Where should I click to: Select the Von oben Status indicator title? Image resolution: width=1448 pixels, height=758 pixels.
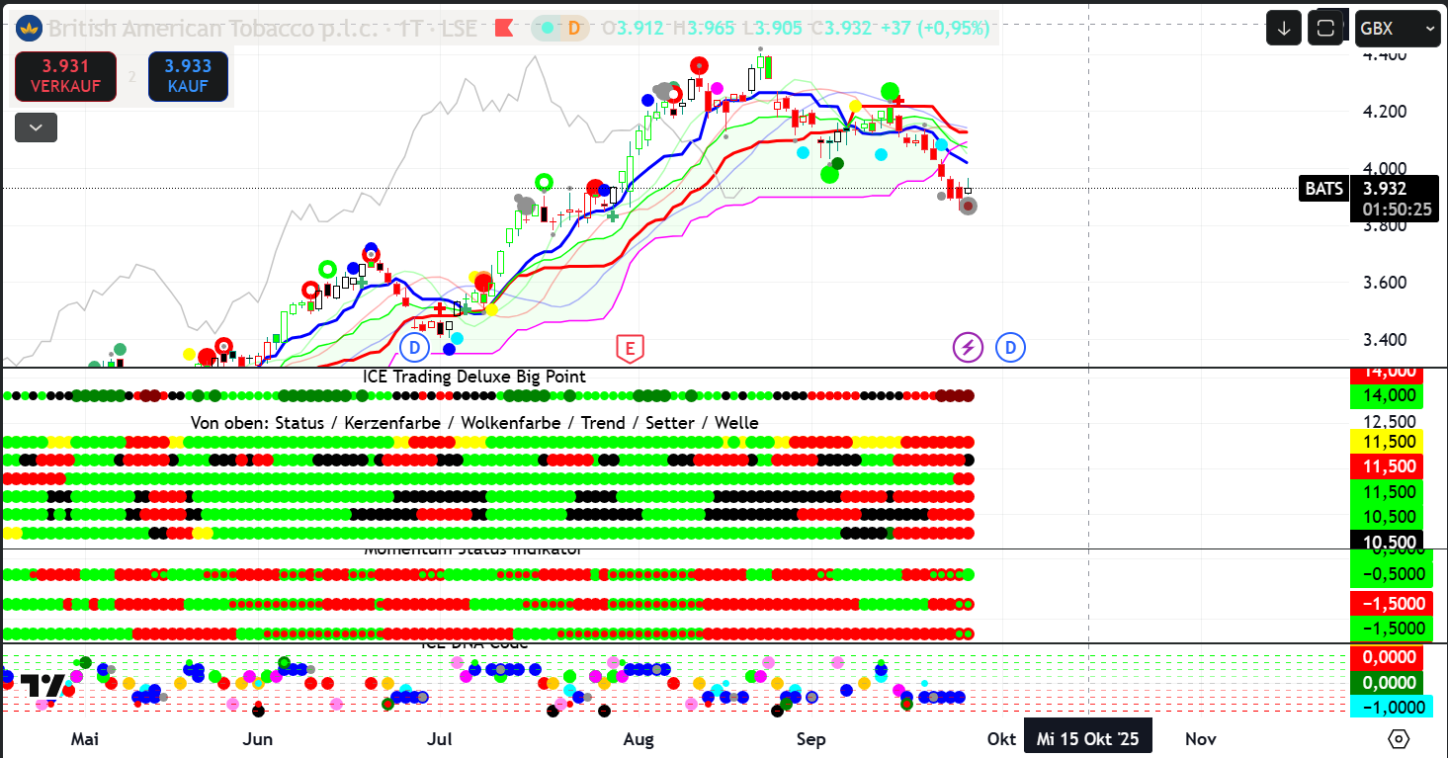[x=474, y=423]
